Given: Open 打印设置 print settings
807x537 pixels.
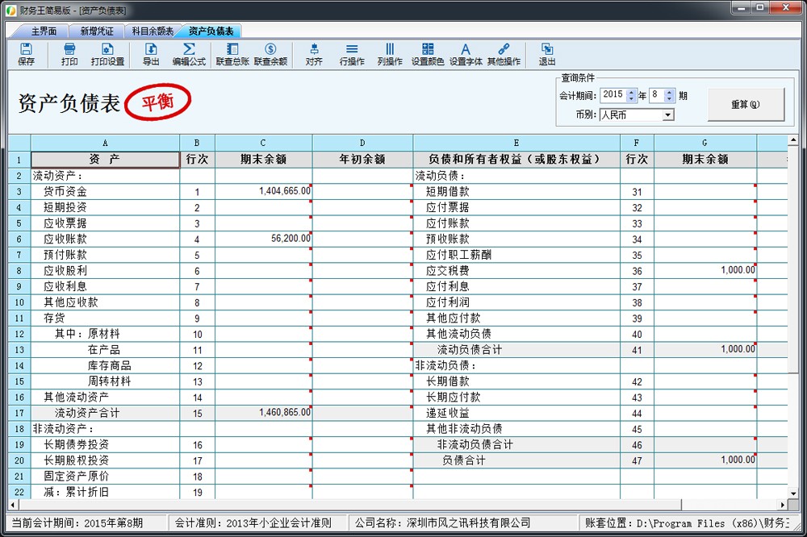Looking at the screenshot, I should click(x=107, y=54).
